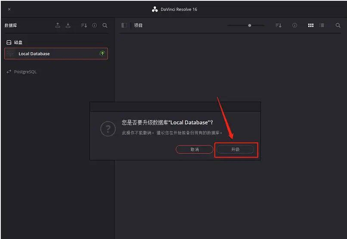The width and height of the screenshot is (347, 239).
Task: Open the database sort order menu
Action: click(x=84, y=25)
